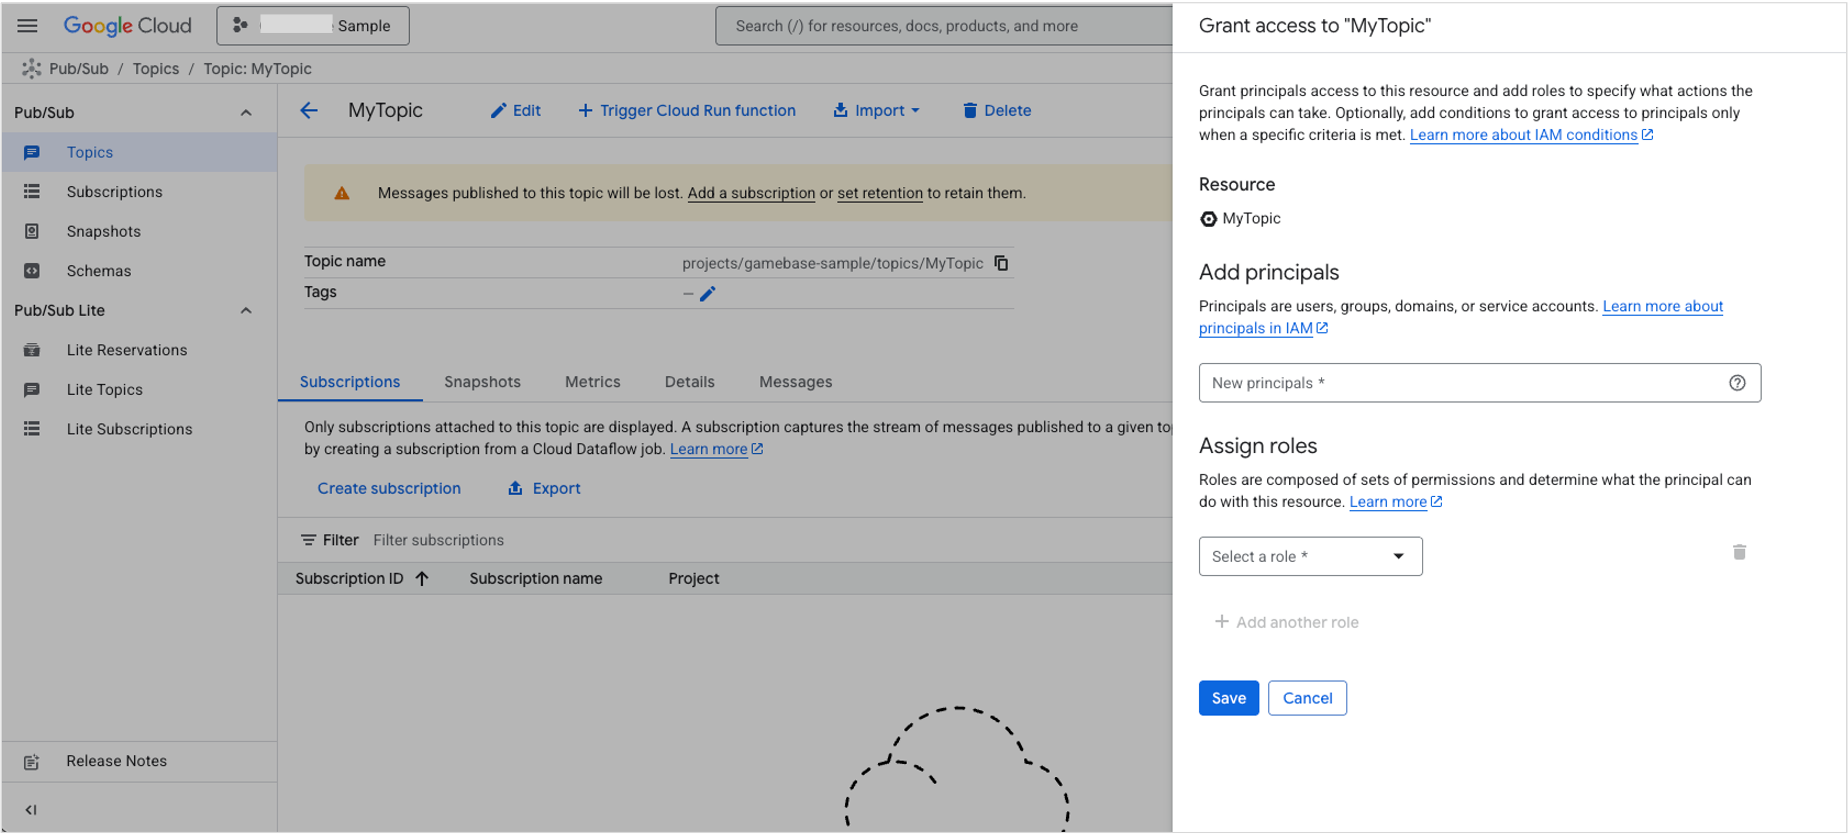Click the Edit topic button
Image resolution: width=1848 pixels, height=835 pixels.
click(515, 111)
